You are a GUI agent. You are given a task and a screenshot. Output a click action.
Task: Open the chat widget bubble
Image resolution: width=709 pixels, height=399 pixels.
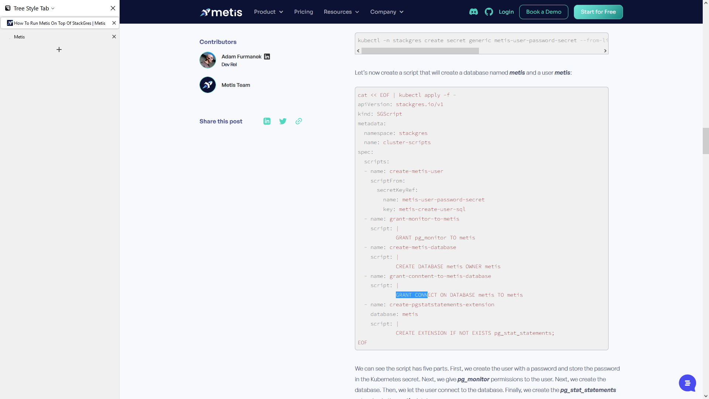(x=687, y=383)
